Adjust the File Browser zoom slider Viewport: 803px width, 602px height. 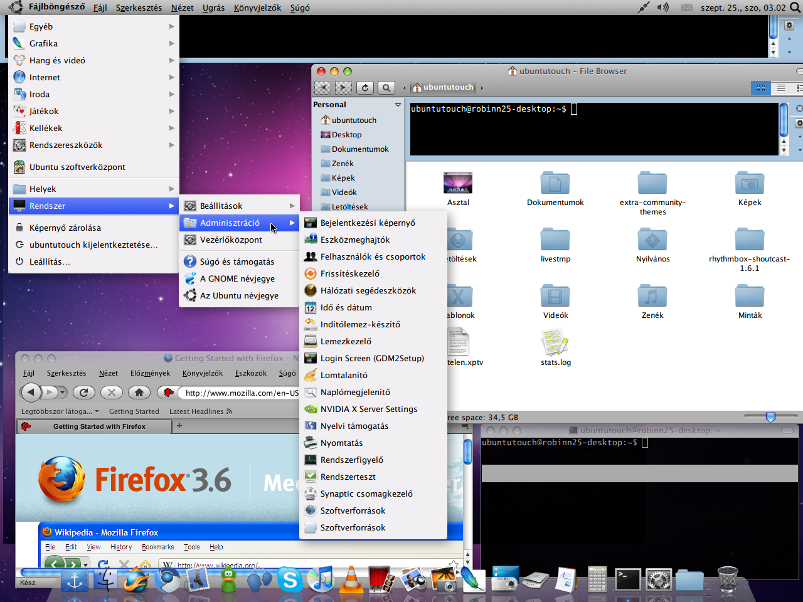click(x=770, y=417)
